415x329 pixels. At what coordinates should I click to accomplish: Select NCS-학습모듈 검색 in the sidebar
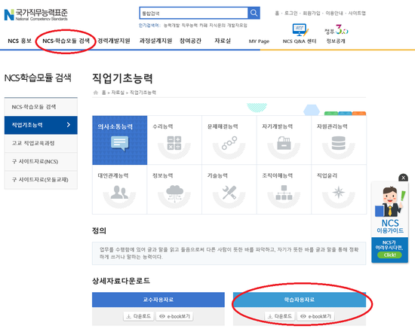[41, 107]
